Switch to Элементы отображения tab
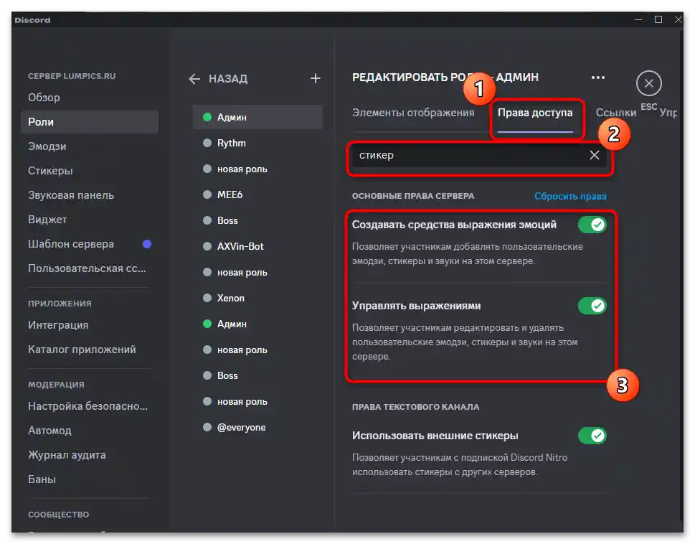The height and width of the screenshot is (544, 695). point(413,113)
